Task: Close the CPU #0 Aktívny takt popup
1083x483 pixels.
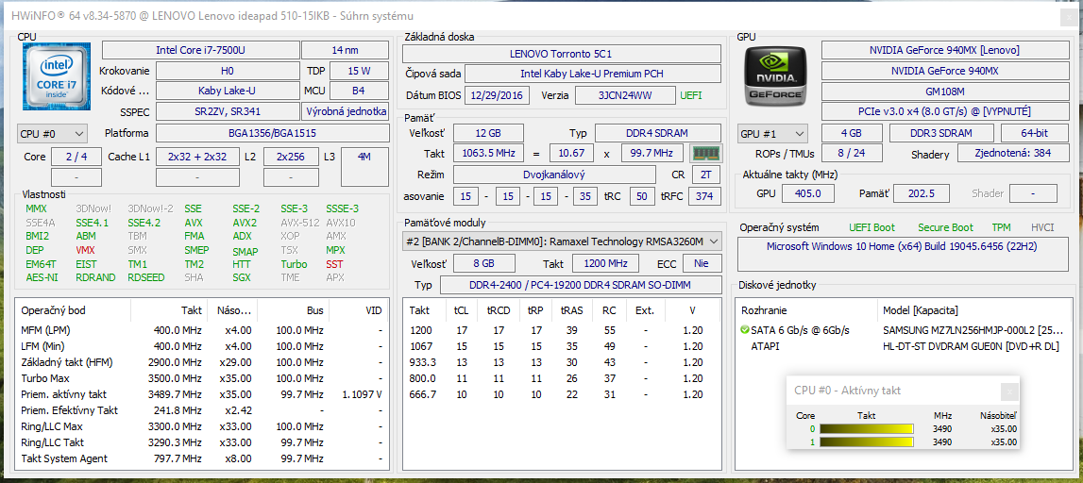Action: coord(1009,391)
